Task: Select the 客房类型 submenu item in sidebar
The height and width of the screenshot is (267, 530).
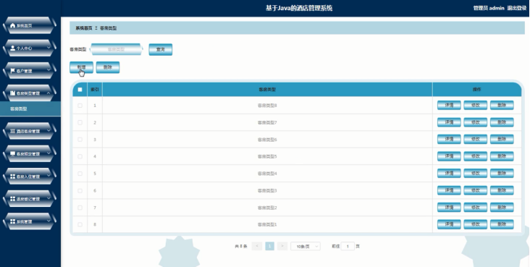Action: (x=30, y=109)
